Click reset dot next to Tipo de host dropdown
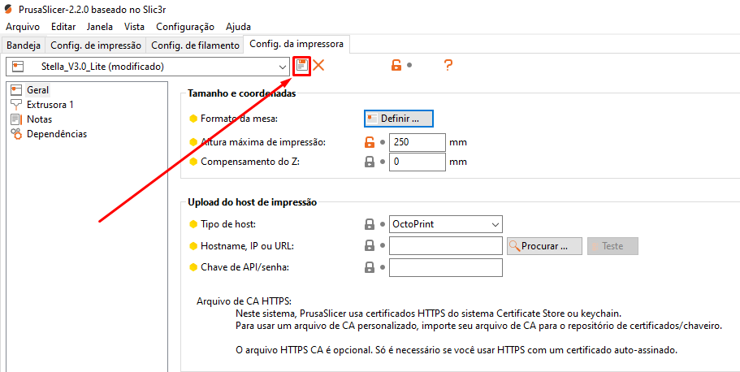Viewport: 740px width, 372px height. click(x=383, y=224)
